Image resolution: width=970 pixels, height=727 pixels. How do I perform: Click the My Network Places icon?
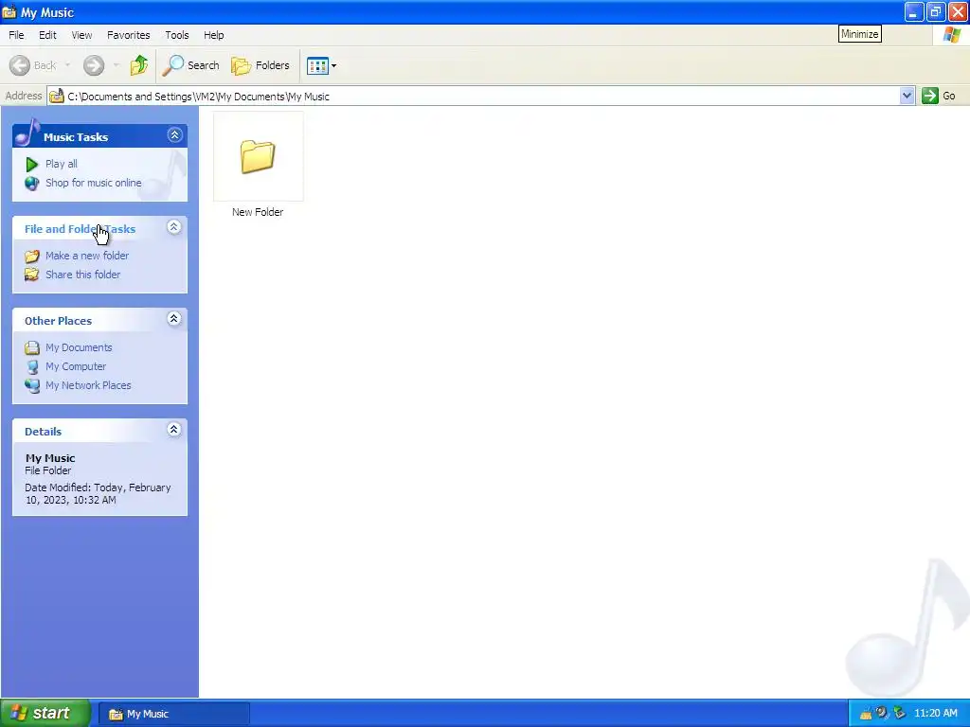[32, 385]
